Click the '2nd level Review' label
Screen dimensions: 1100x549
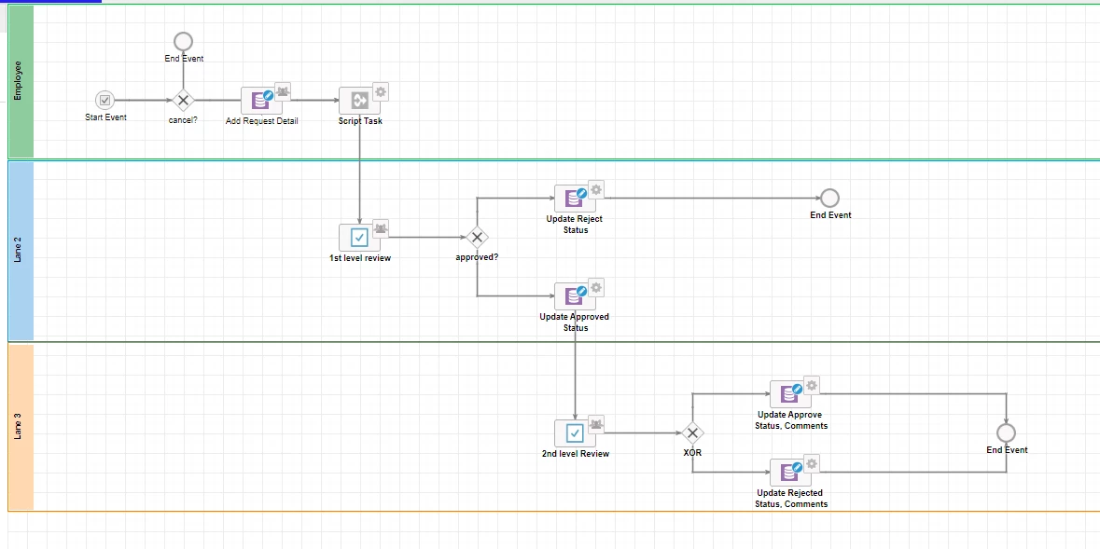[576, 454]
